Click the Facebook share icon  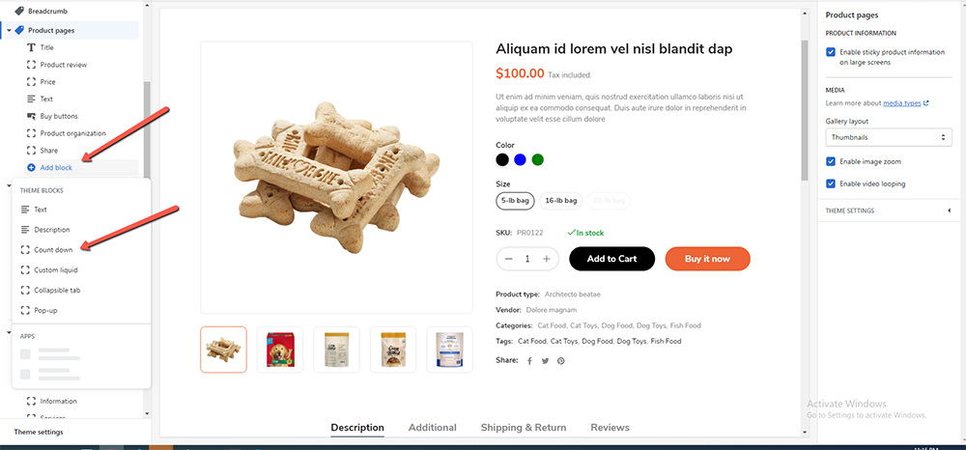[x=529, y=360]
